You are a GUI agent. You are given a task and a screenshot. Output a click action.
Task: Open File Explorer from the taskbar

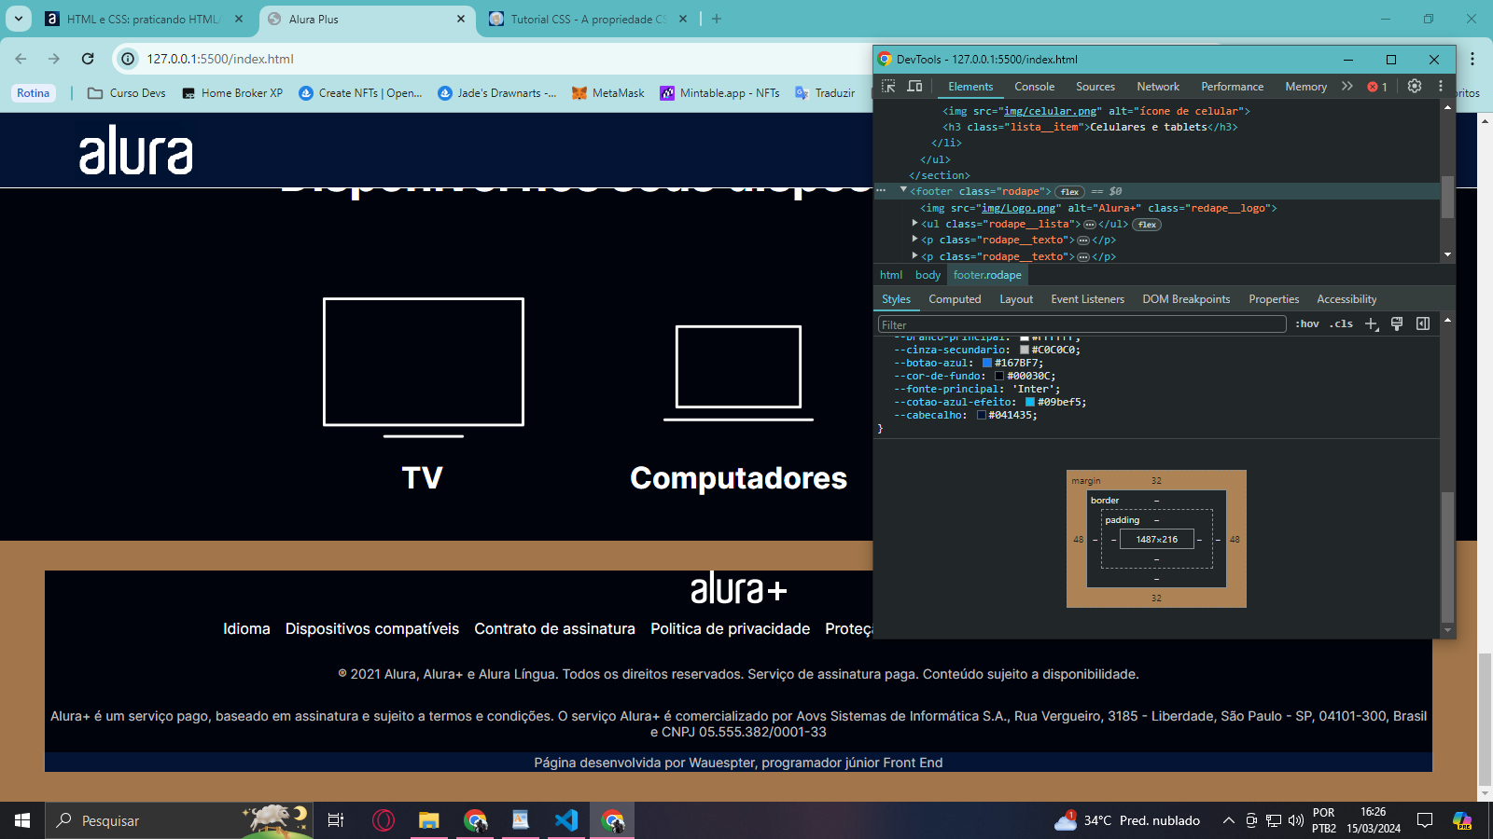pyautogui.click(x=428, y=820)
